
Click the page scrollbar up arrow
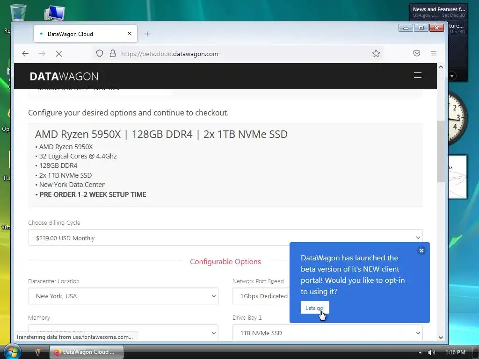coord(441,66)
